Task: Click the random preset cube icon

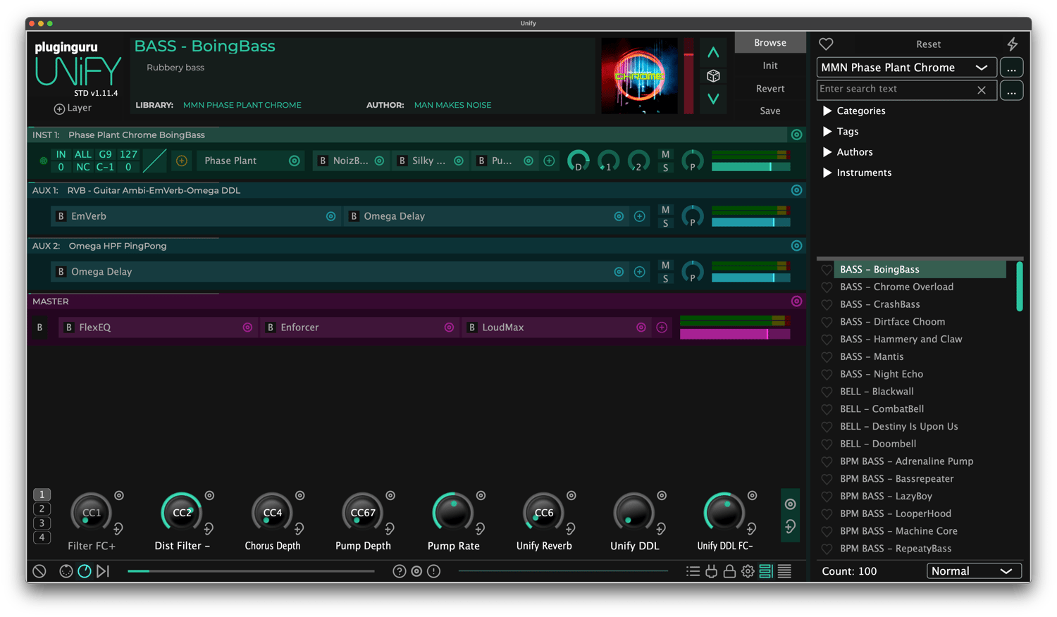Action: point(713,76)
